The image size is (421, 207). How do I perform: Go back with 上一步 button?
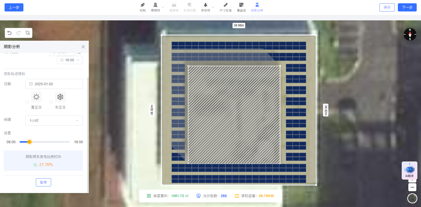pyautogui.click(x=14, y=7)
